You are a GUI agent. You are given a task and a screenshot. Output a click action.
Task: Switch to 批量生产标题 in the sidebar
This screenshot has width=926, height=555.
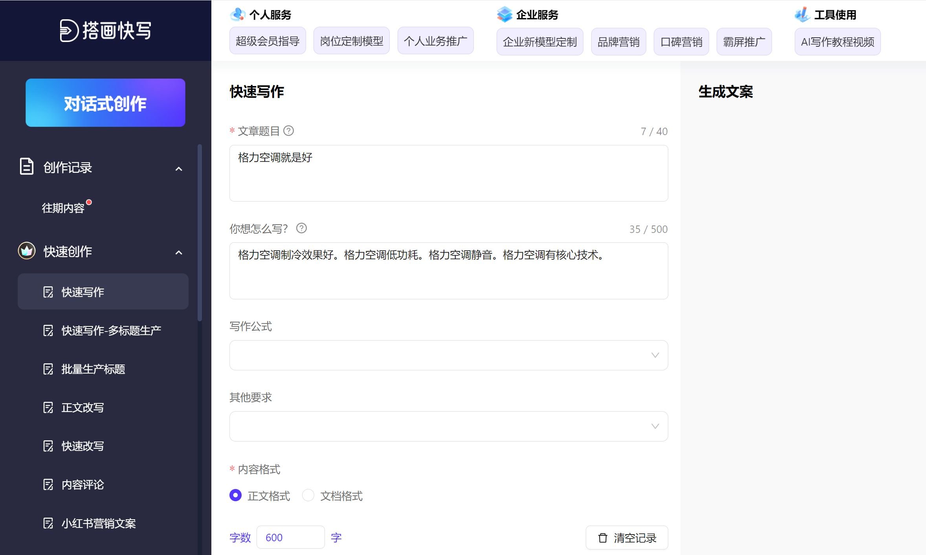(93, 369)
